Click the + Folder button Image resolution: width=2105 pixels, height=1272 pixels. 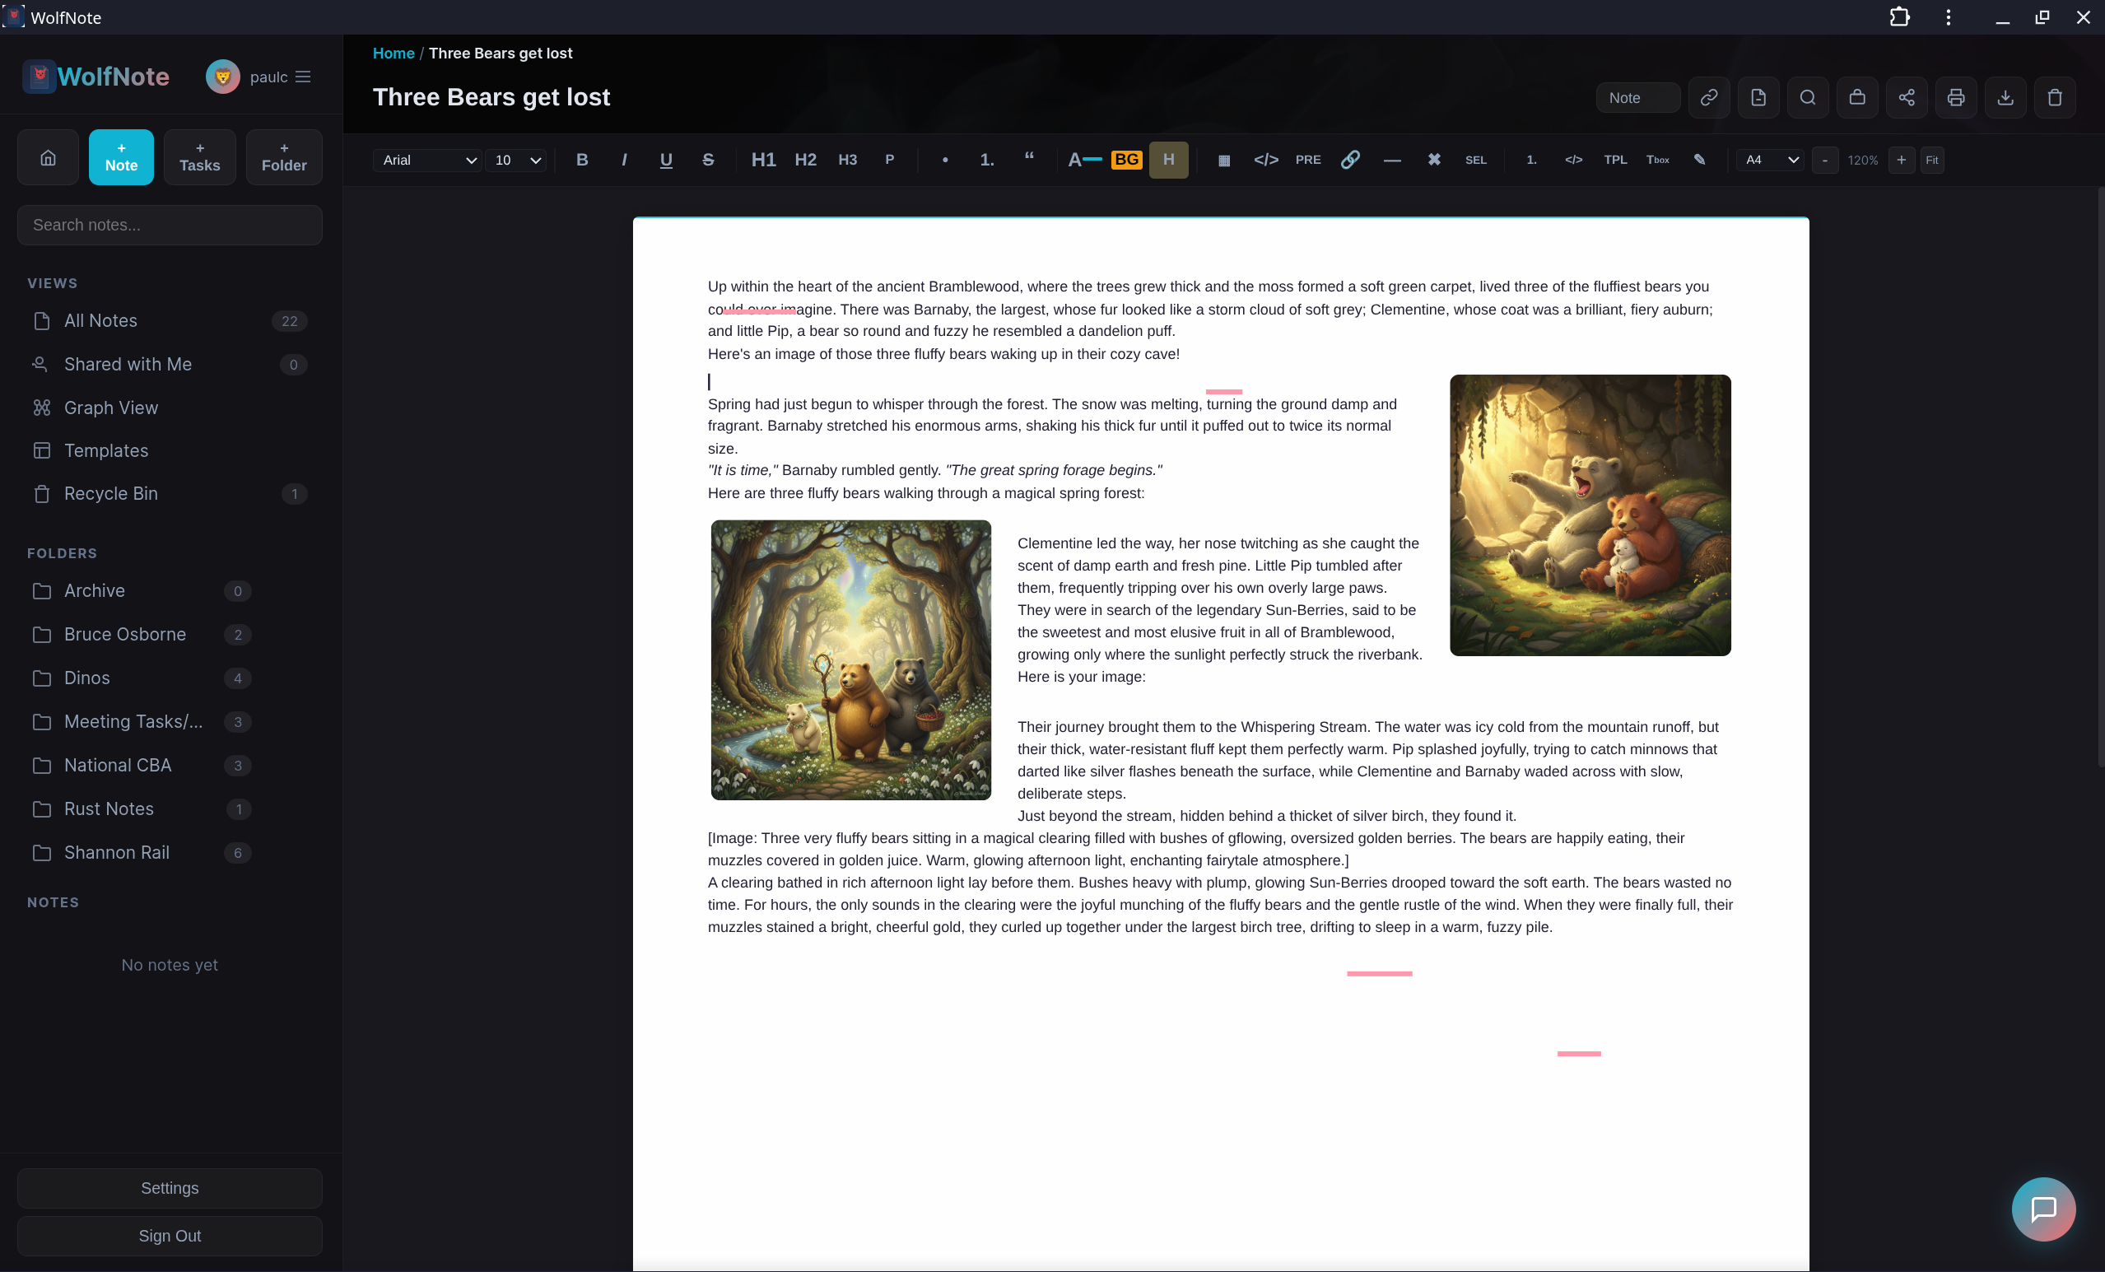[285, 157]
